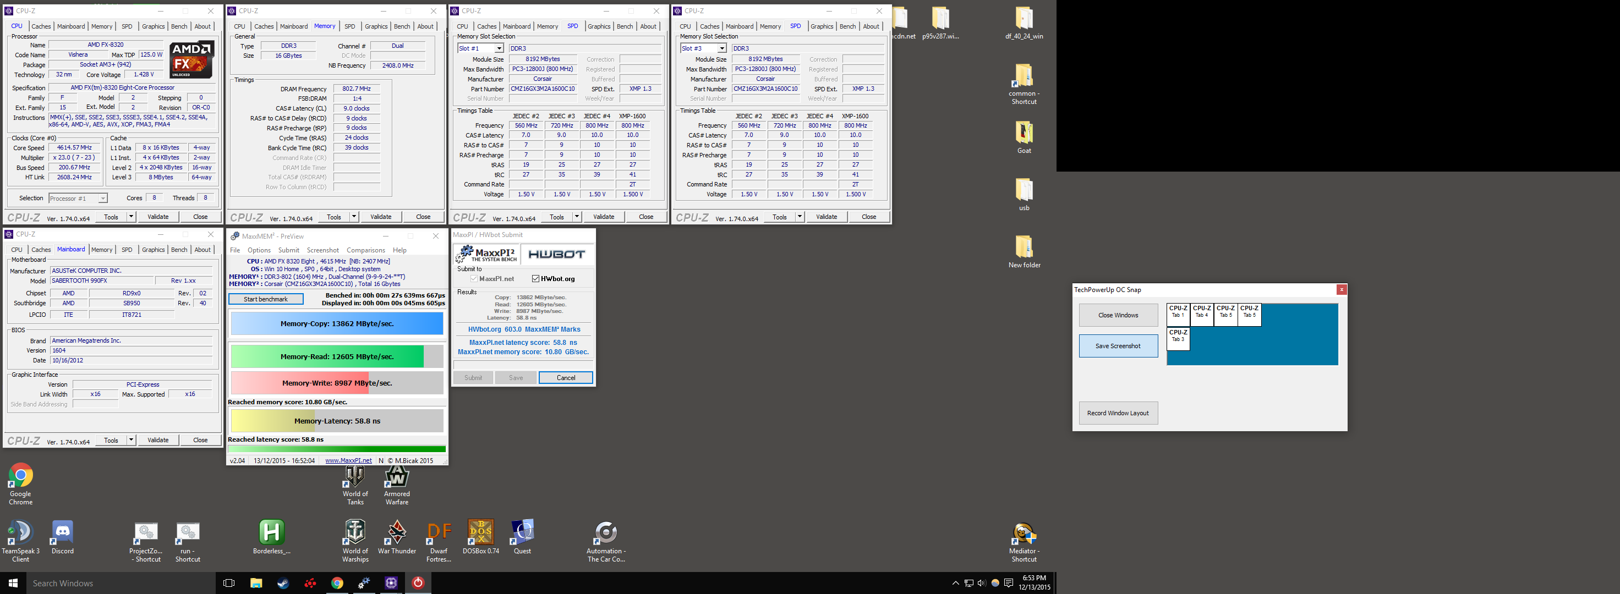Click the Search Windows taskbar field
This screenshot has height=594, width=1620.
(x=121, y=582)
